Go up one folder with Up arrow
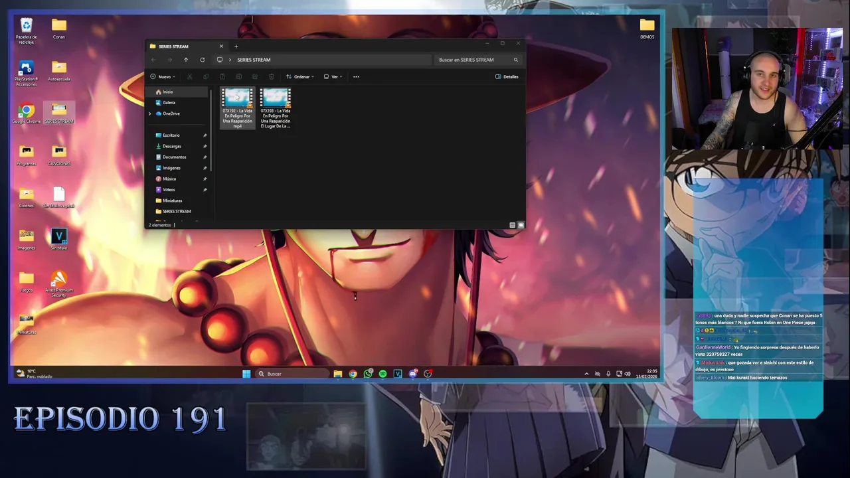Screen dimensions: 850x478 coord(186,60)
